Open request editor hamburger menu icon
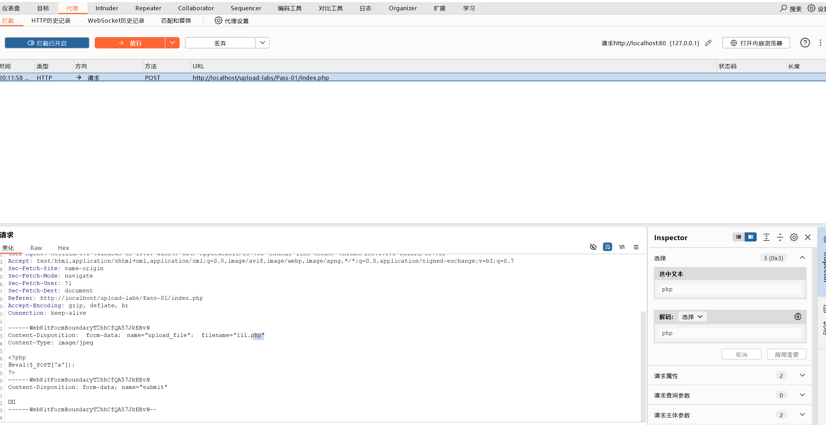 coord(636,247)
